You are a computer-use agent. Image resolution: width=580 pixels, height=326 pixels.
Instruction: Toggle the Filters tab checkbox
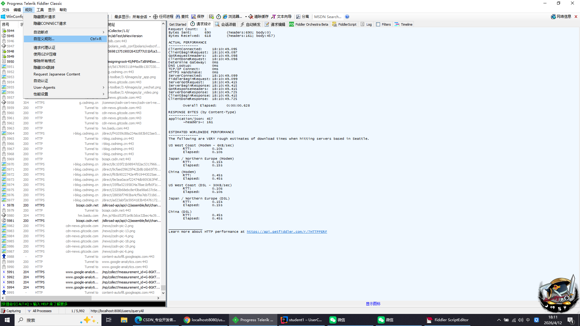click(378, 24)
